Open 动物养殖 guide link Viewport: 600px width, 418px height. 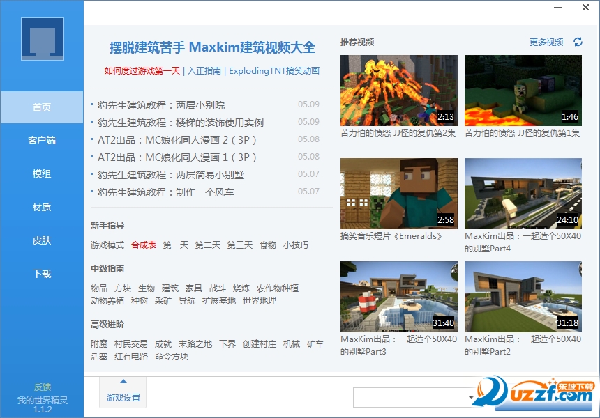click(107, 301)
